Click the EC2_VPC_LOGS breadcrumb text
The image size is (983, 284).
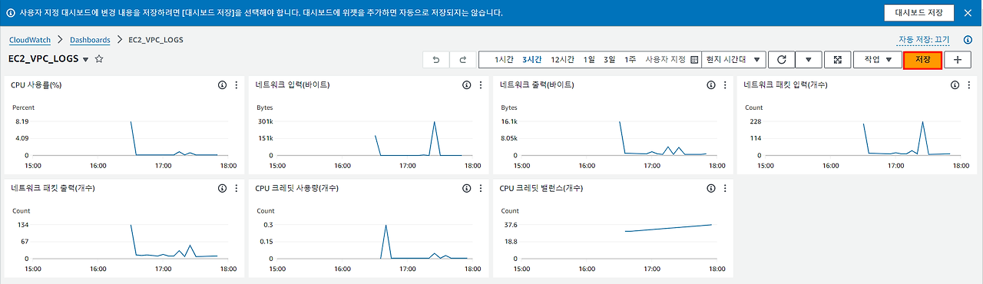pos(156,40)
